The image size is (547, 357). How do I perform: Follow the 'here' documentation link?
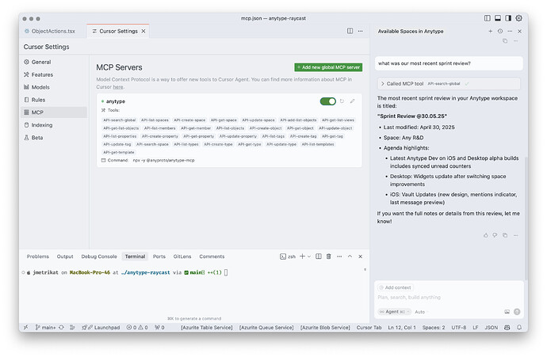pos(118,87)
